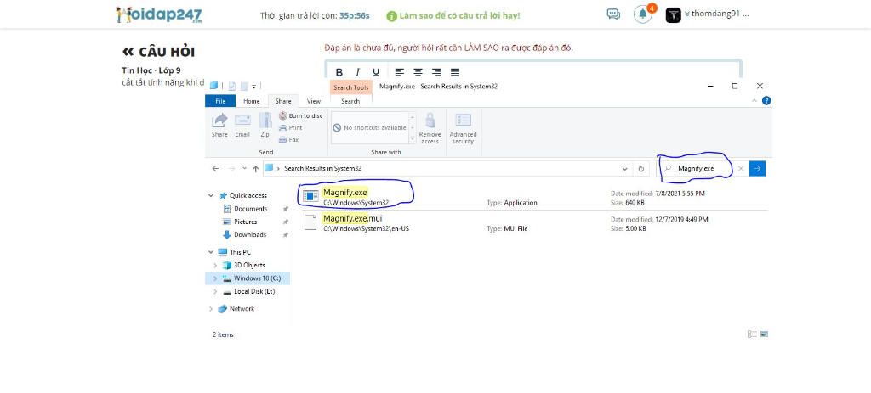Collapse Quick access tree node

(211, 196)
